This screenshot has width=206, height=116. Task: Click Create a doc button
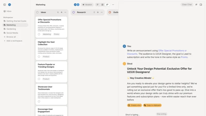pos(134,105)
